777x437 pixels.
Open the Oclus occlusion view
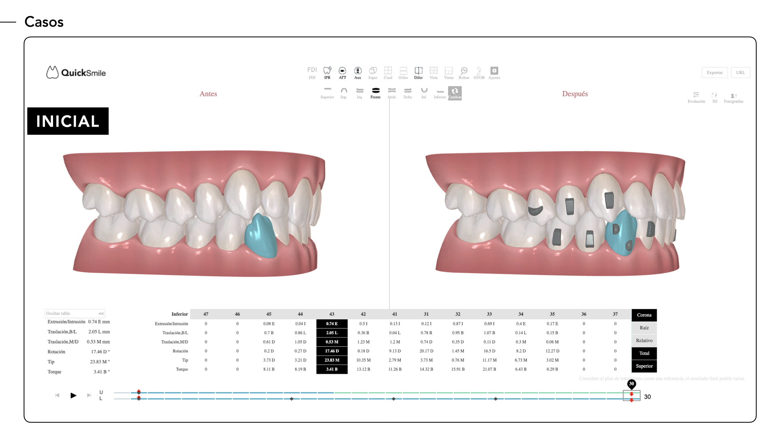[x=403, y=73]
